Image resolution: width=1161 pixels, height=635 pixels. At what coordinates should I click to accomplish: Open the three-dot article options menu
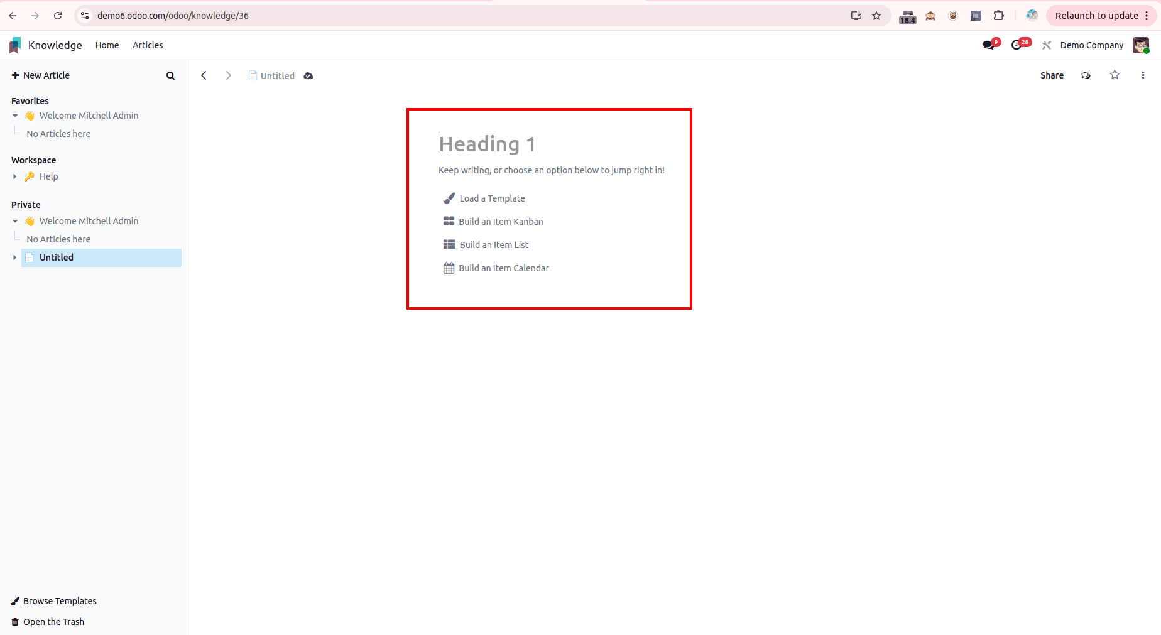[x=1143, y=75]
